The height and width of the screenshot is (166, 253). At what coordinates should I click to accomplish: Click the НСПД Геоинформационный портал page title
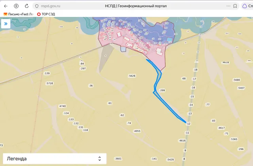[x=136, y=6]
